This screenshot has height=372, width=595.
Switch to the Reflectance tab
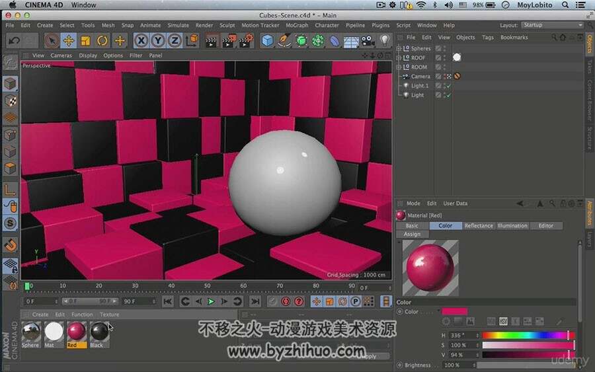pos(479,225)
